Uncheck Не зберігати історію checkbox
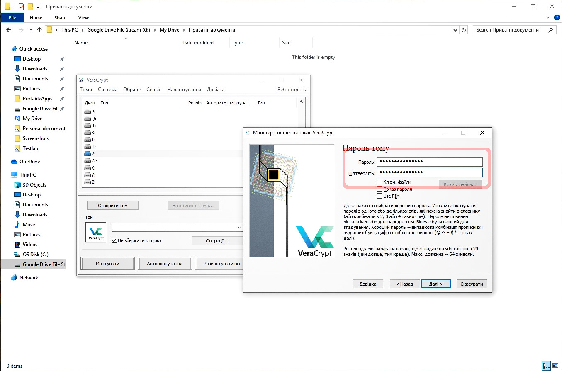562x371 pixels. [x=114, y=240]
